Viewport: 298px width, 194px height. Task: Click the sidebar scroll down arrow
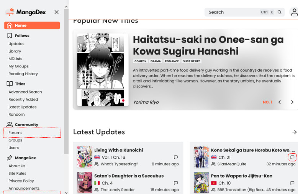click(x=66, y=192)
